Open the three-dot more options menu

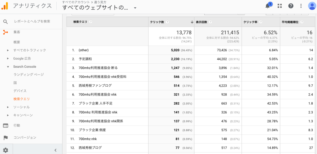click(x=301, y=6)
